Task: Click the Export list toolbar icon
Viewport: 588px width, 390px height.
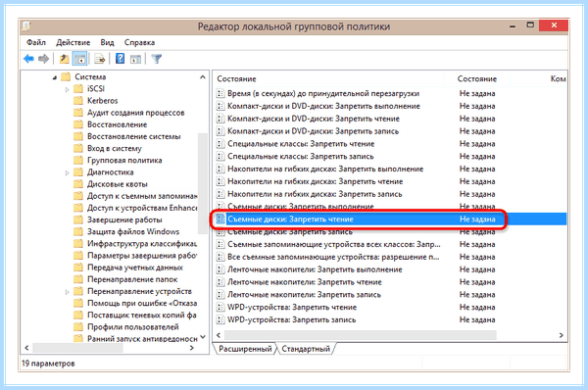Action: (100, 59)
